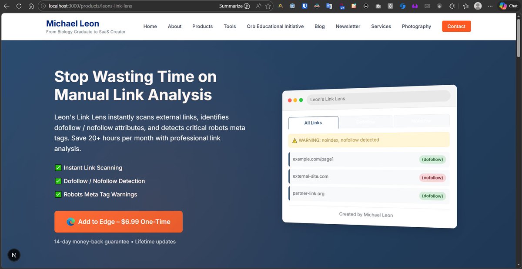This screenshot has height=269, width=522.
Task: Open the purple extension icon
Action: (415, 6)
